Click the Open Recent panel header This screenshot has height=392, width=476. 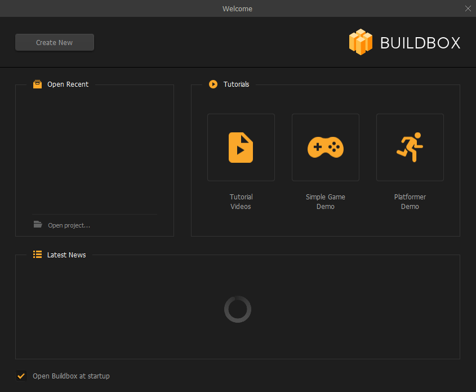[x=68, y=84]
